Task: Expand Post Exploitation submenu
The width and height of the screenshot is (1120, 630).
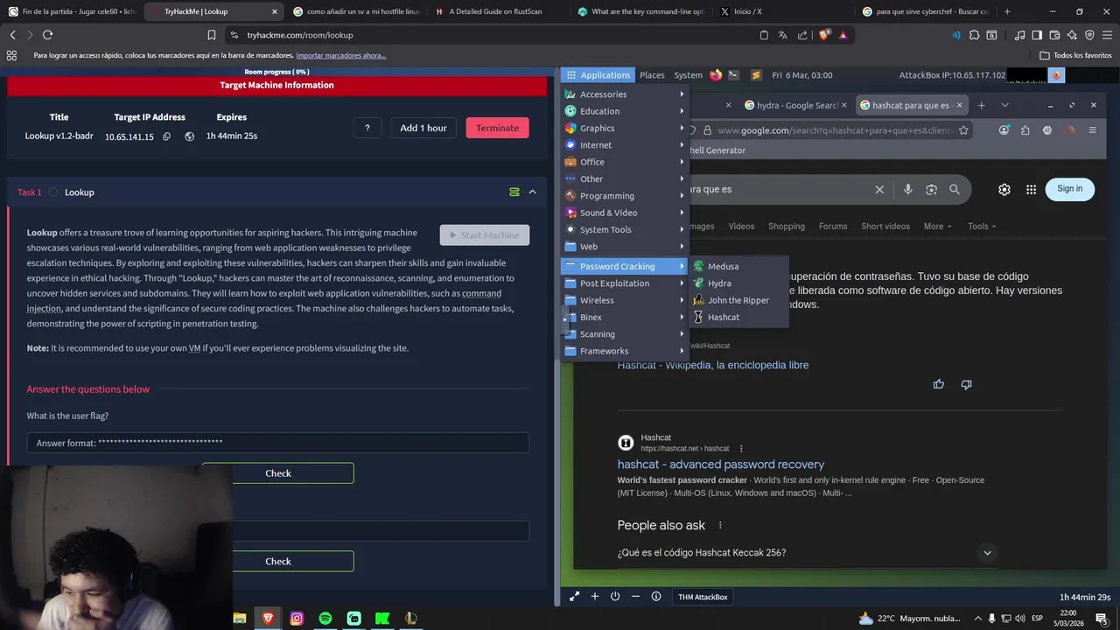Action: pos(625,283)
